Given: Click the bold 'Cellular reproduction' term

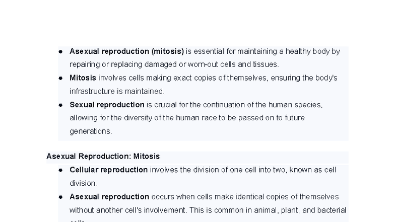Looking at the screenshot, I should [109, 170].
